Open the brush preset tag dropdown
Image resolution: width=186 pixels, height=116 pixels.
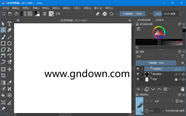tap(164, 101)
